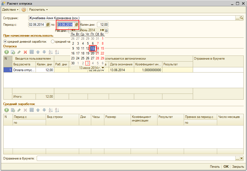Click row number 1 in Отпуска table
Screen dimensions: 247x171
(x=8, y=70)
